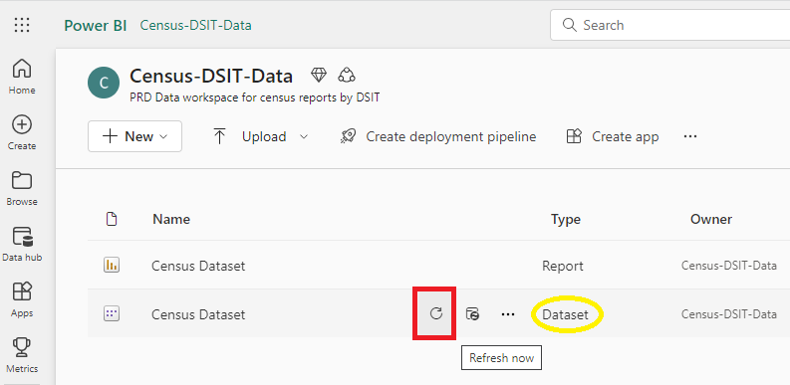The image size is (790, 385).
Task: Sort by the Type column header
Action: click(x=565, y=220)
